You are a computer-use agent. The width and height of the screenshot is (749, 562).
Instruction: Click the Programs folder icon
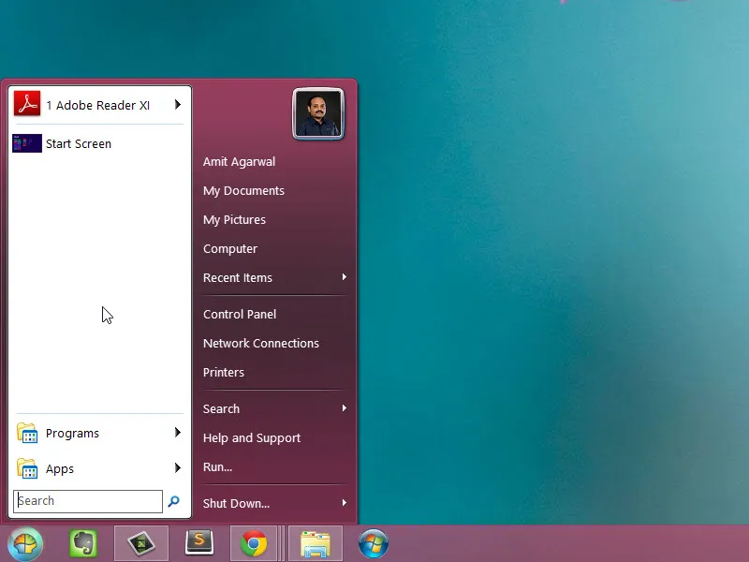(25, 433)
